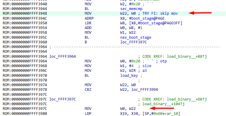This screenshot has height=116, width=226.
Task: Click the 'W1, #4' operand
Action: click(127, 66)
